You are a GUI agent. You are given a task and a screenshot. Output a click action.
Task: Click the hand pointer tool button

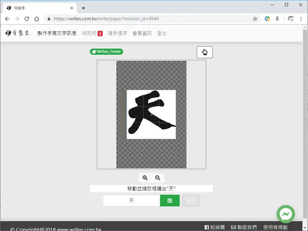point(205,52)
